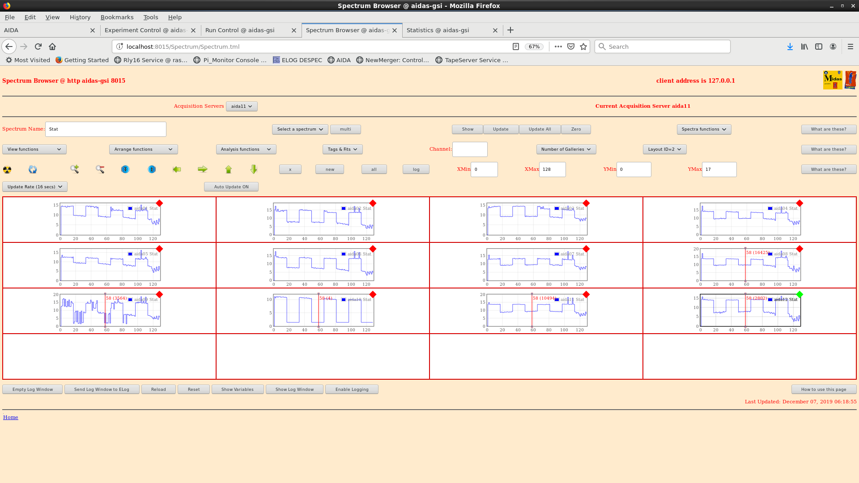
Task: Switch to the Run Control @ aidas-gsi tab
Action: 240,30
